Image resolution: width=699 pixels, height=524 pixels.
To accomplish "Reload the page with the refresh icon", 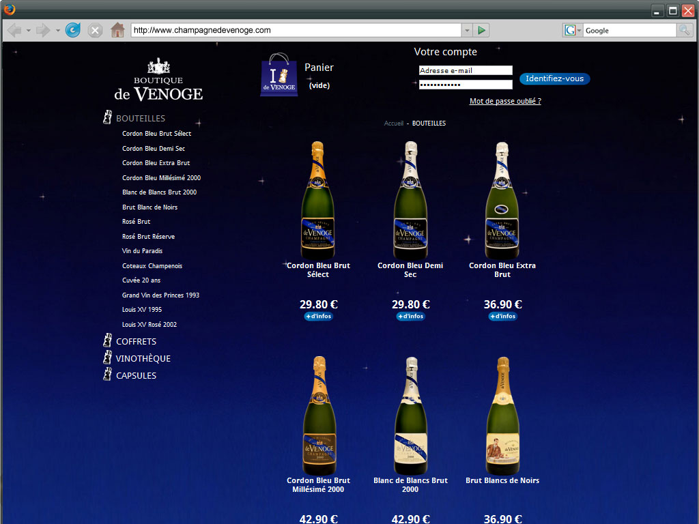I will 72,30.
